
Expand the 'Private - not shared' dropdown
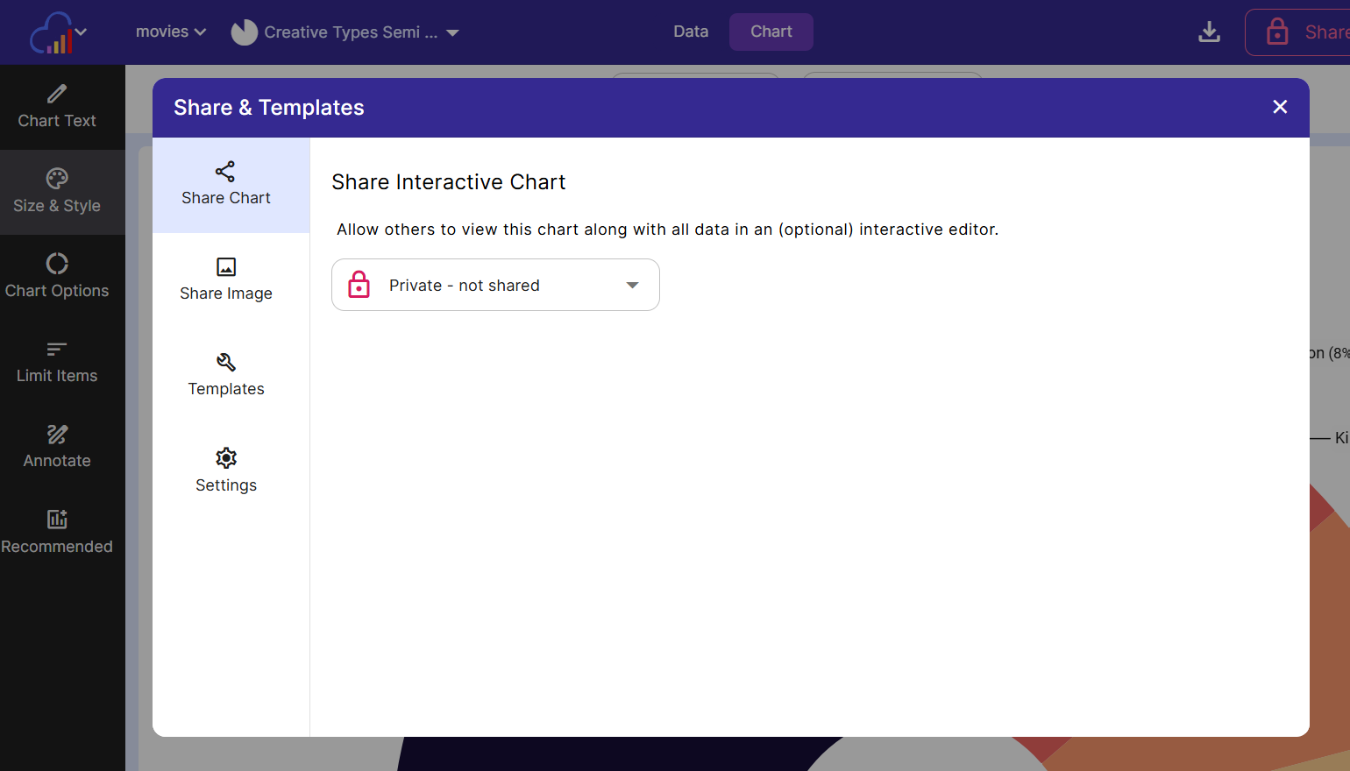coord(631,285)
